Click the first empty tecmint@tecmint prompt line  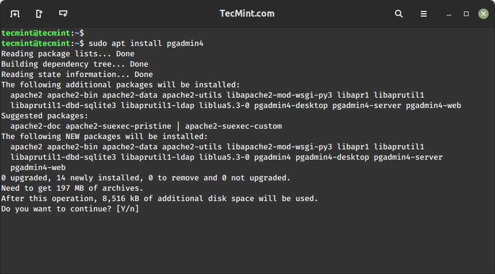pos(43,33)
